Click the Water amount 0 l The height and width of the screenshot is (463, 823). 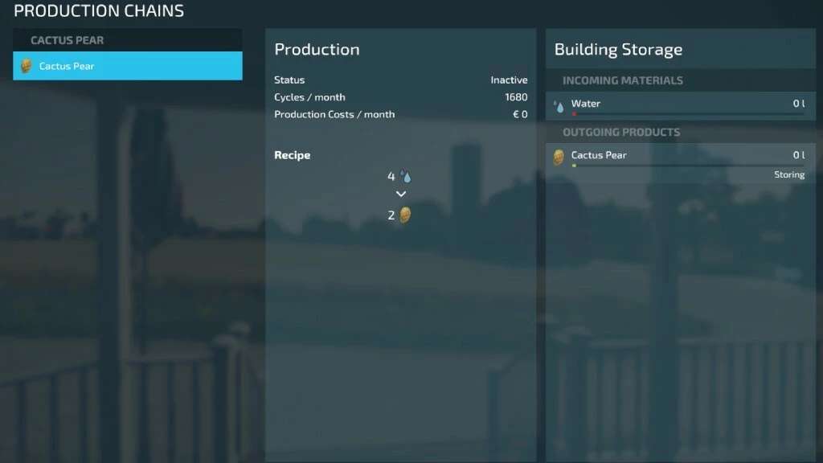point(798,104)
